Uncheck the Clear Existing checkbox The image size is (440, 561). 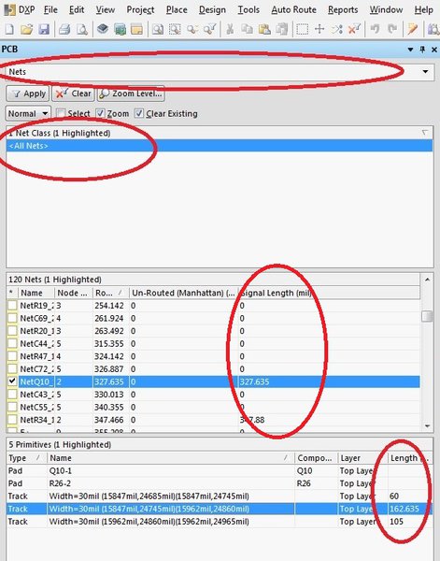138,114
